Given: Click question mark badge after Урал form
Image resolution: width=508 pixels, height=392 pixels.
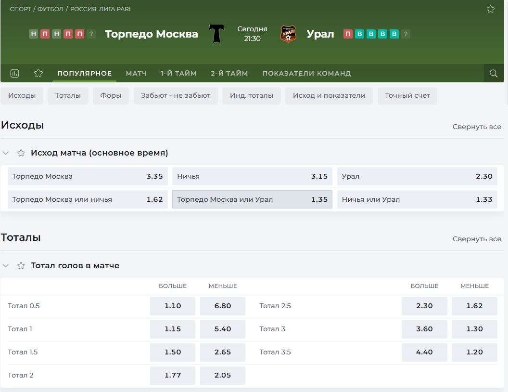Looking at the screenshot, I should 406,34.
